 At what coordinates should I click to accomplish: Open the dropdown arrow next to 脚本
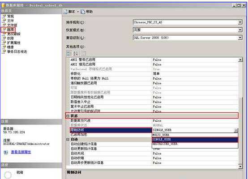pyautogui.click(x=78, y=12)
